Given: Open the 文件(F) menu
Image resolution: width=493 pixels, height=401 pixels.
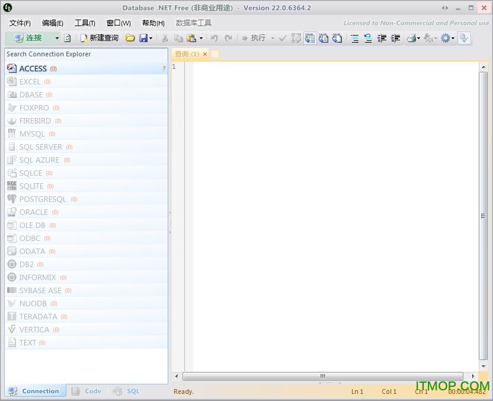Looking at the screenshot, I should tap(20, 23).
